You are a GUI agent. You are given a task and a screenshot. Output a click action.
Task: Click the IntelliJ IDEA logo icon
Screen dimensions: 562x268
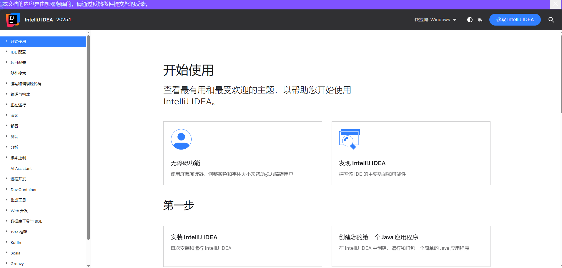(13, 19)
